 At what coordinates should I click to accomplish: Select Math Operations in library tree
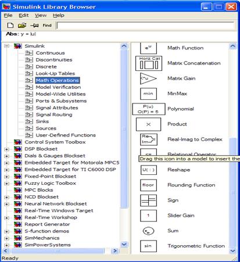pyautogui.click(x=58, y=80)
